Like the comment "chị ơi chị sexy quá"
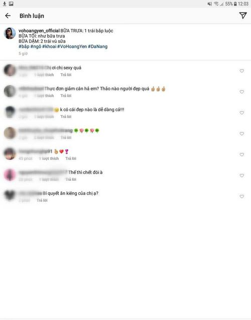Viewport: 251px width, 320px height. (x=242, y=71)
